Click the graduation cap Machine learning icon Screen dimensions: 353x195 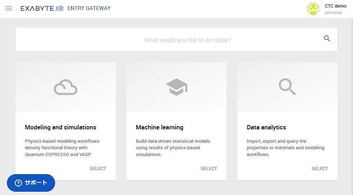(177, 87)
